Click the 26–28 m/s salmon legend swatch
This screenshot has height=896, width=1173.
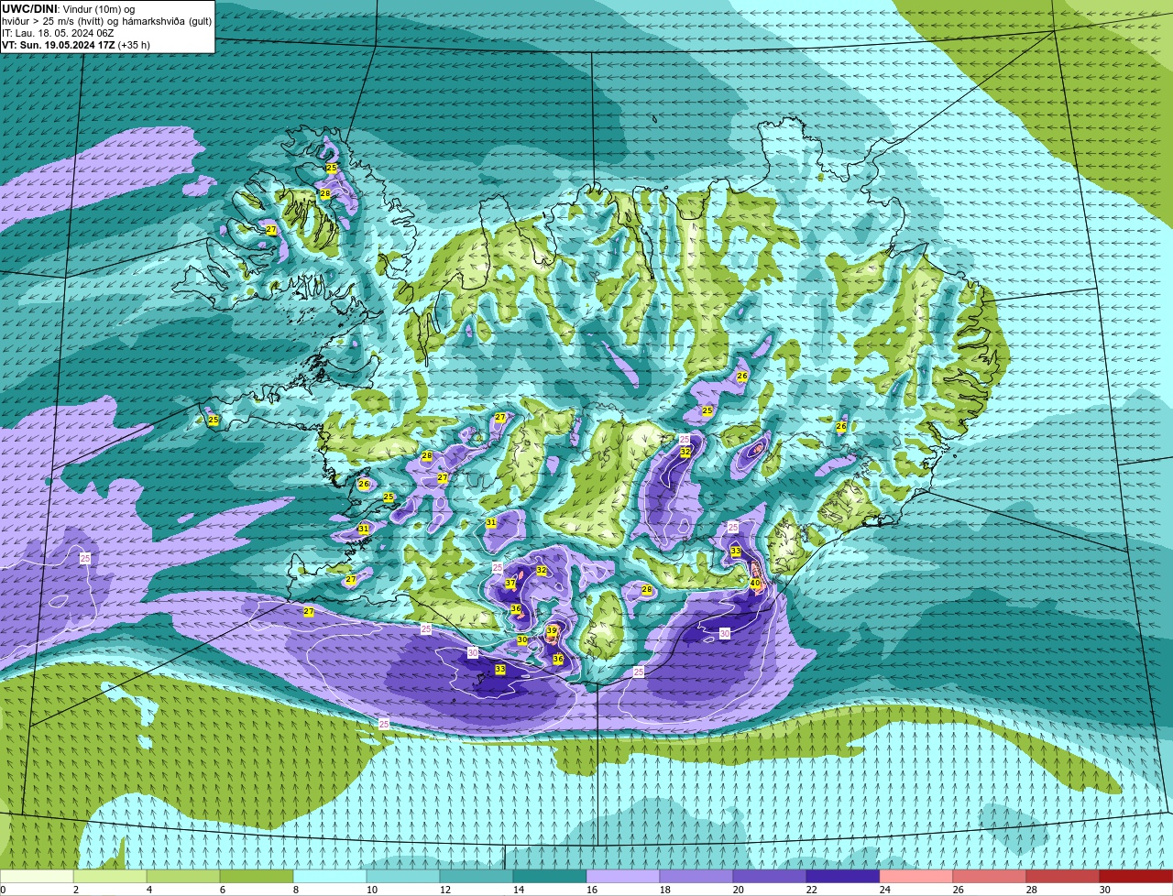(990, 877)
